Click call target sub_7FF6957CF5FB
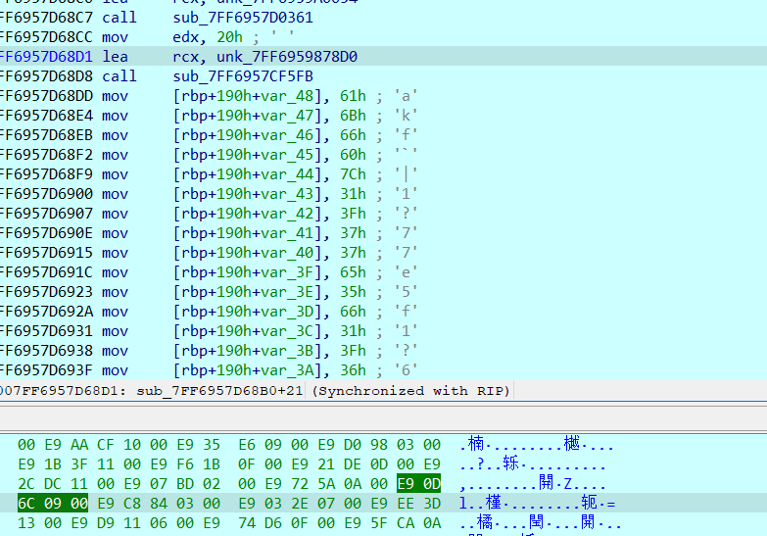The image size is (767, 536). 243,76
